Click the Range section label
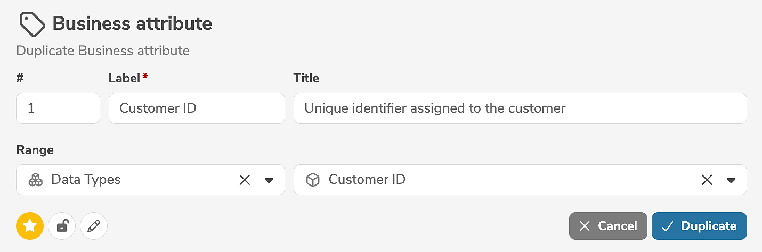 (35, 150)
